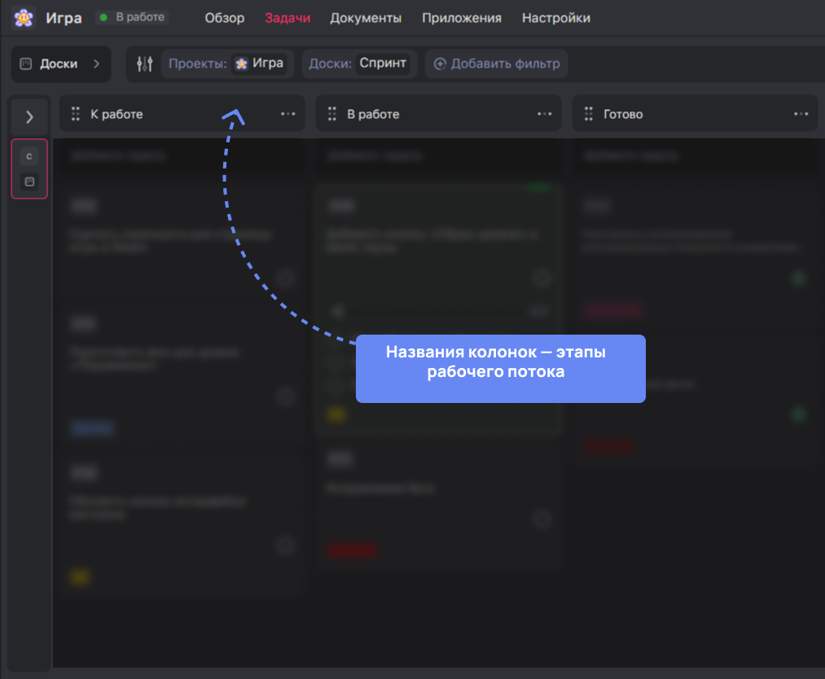Open the Документы tab
825x679 pixels.
pyautogui.click(x=366, y=18)
